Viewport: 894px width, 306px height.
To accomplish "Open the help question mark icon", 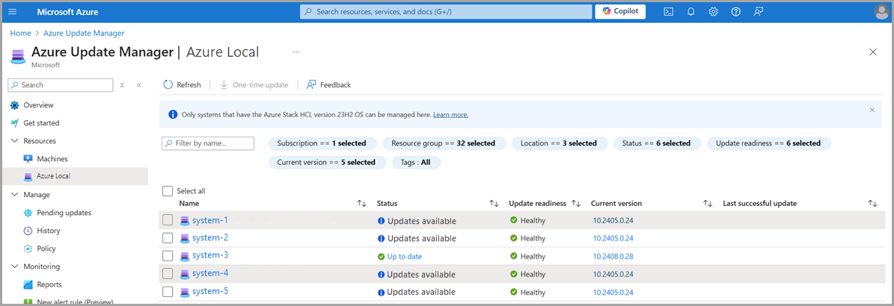I will click(x=735, y=12).
